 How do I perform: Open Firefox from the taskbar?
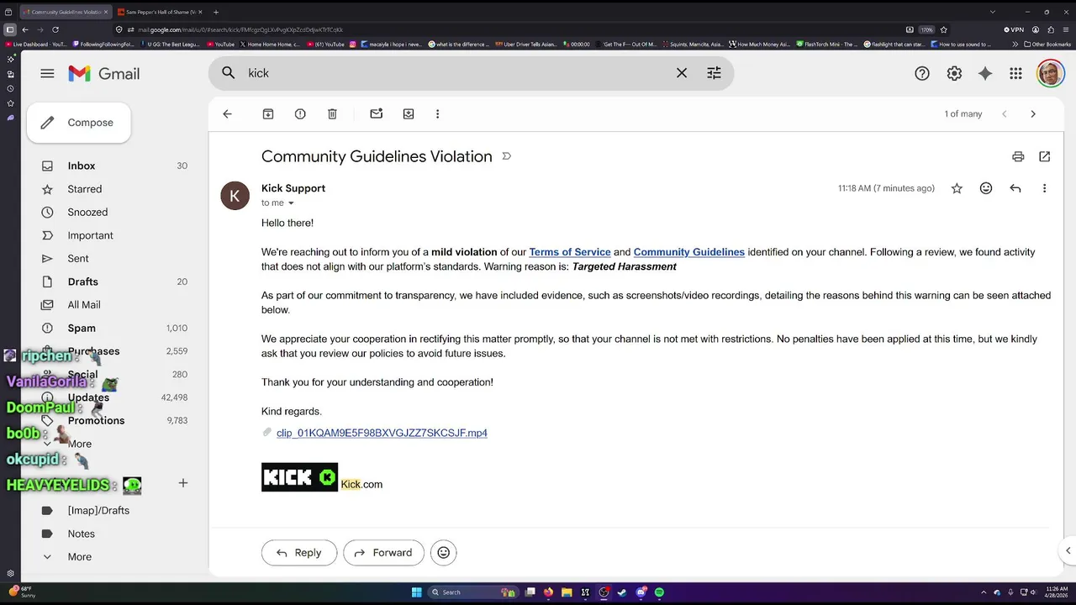coord(548,592)
